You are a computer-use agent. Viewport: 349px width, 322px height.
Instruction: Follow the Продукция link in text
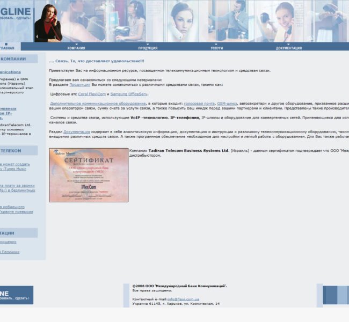[79, 85]
